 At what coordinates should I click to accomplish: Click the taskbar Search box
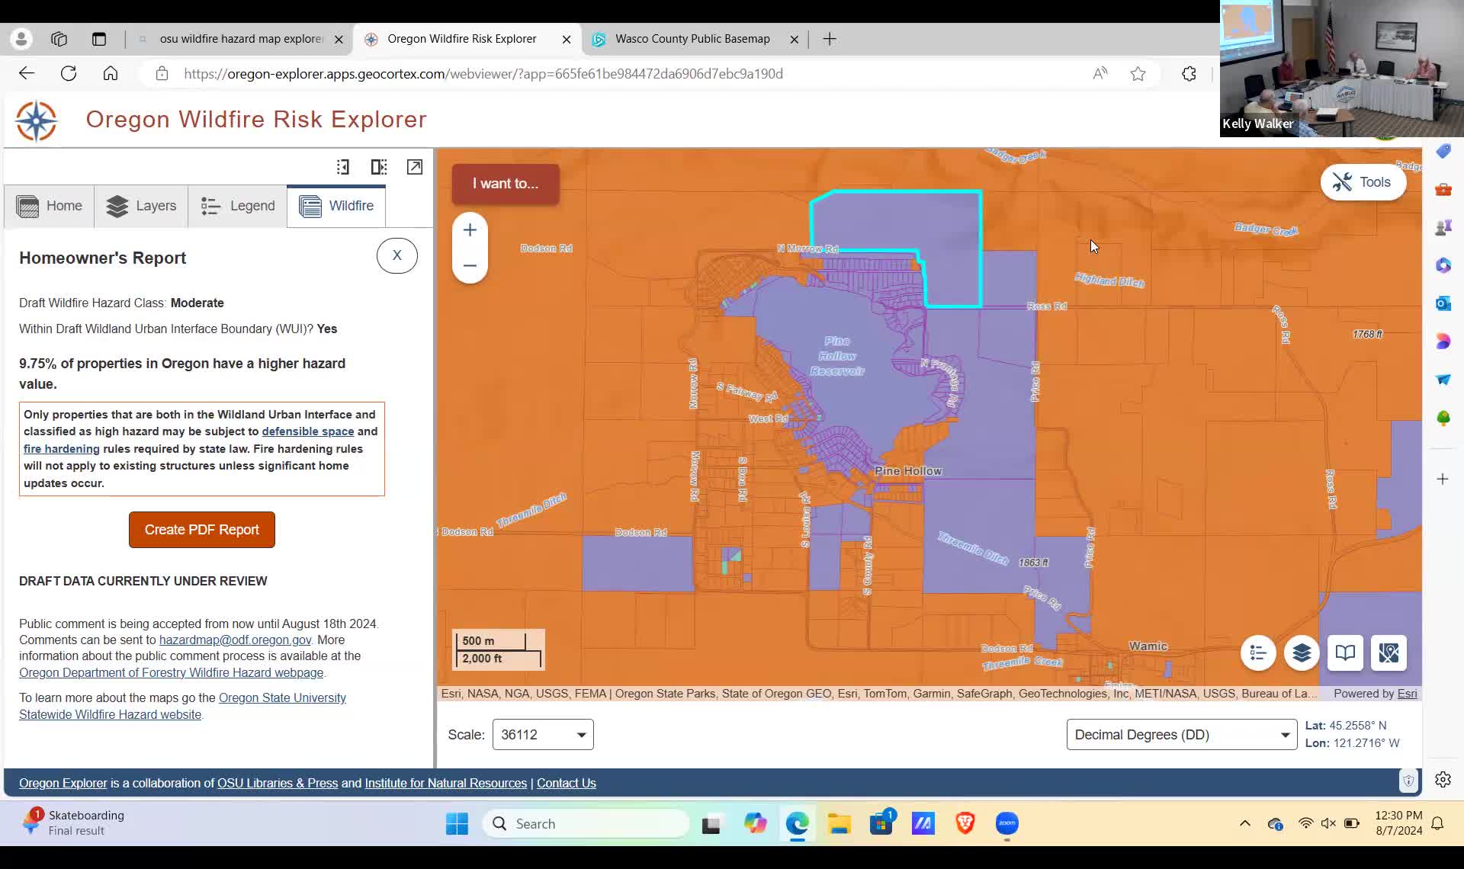coord(586,824)
